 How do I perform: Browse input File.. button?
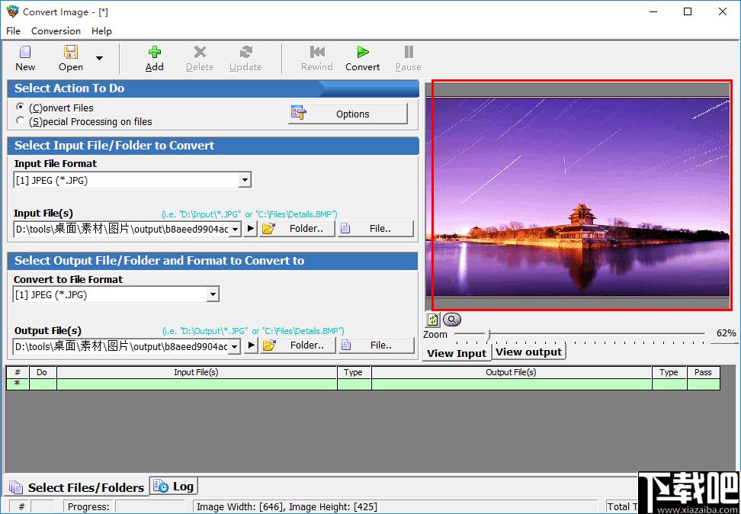375,228
